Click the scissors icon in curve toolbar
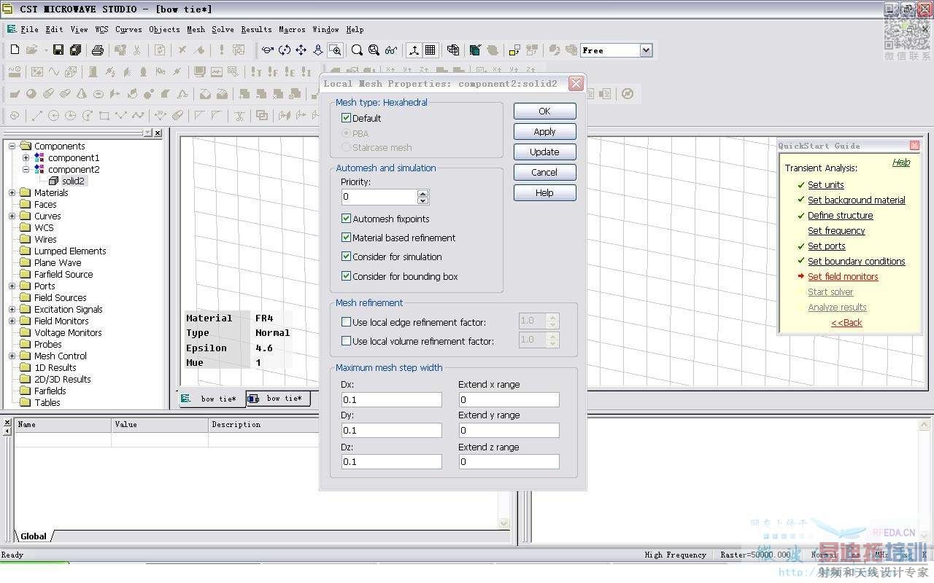This screenshot has height=583, width=934. 239,116
